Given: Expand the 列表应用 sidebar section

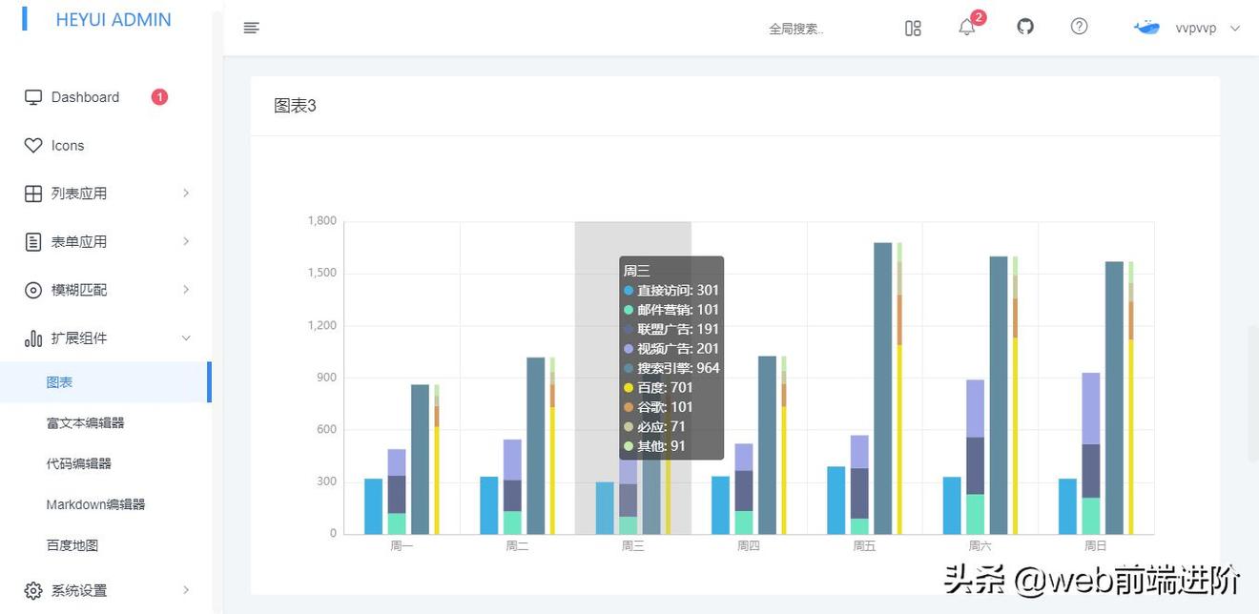Looking at the screenshot, I should click(82, 193).
